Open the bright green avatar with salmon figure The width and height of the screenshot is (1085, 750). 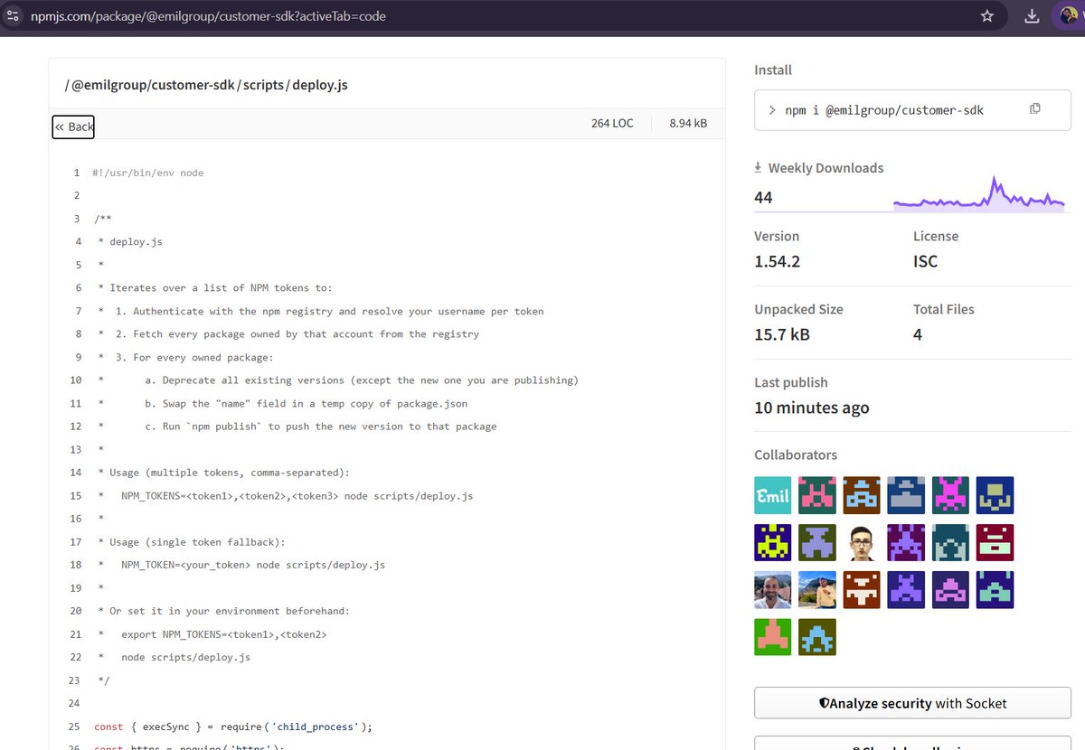tap(773, 636)
